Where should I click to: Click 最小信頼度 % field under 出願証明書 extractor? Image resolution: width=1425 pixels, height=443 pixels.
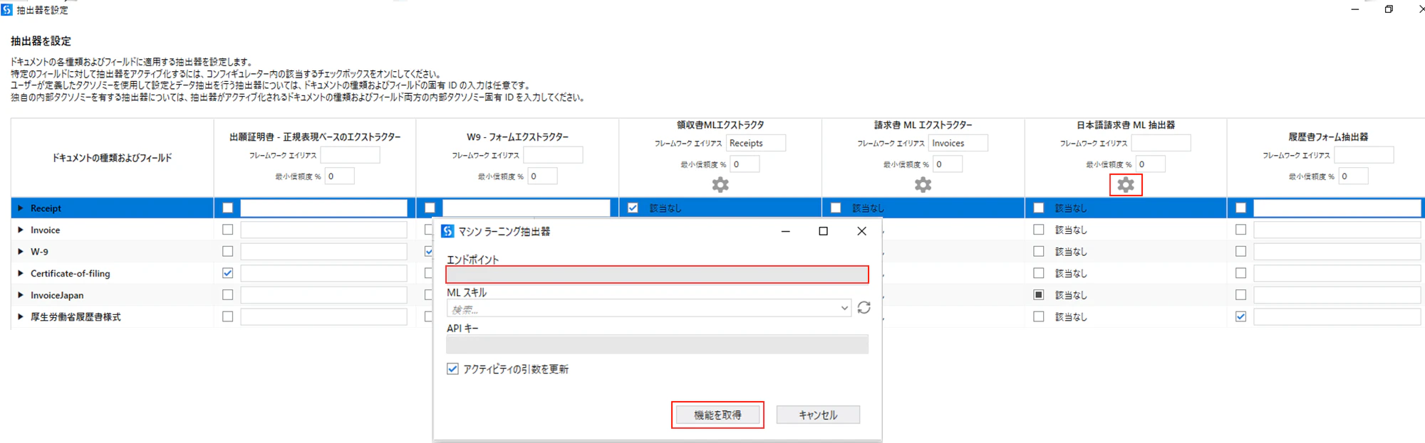340,176
